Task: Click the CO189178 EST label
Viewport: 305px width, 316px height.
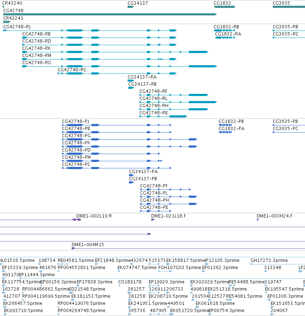Action: 130,282
